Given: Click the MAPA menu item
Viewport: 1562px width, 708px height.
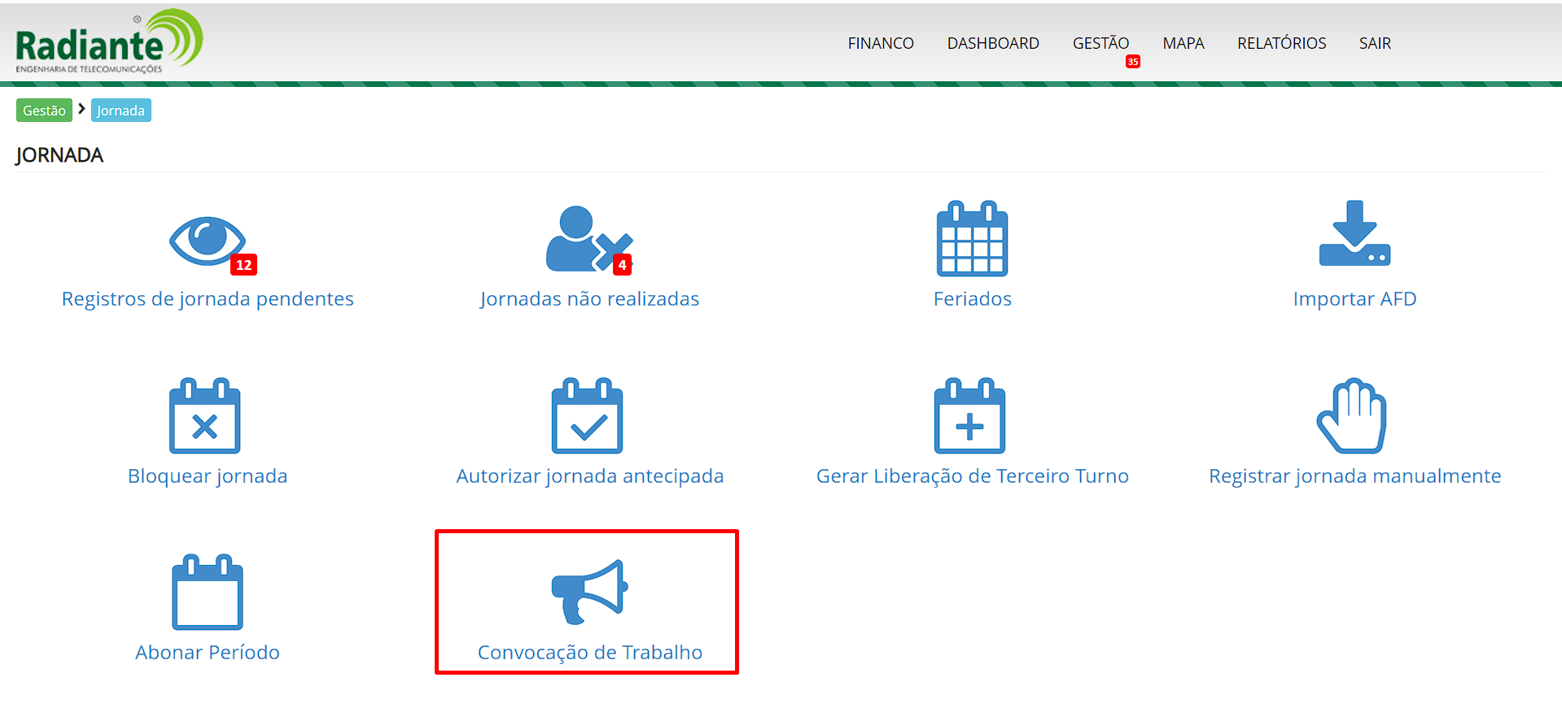Looking at the screenshot, I should coord(1183,43).
